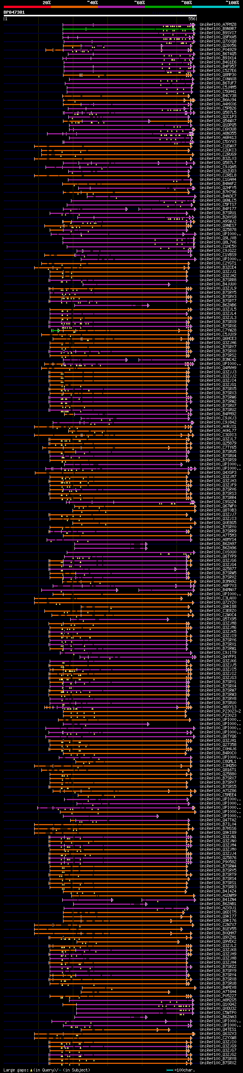Click label UniRef100_Q3ZJI0
This screenshot has height=1073, width=243.
tap(218, 1041)
